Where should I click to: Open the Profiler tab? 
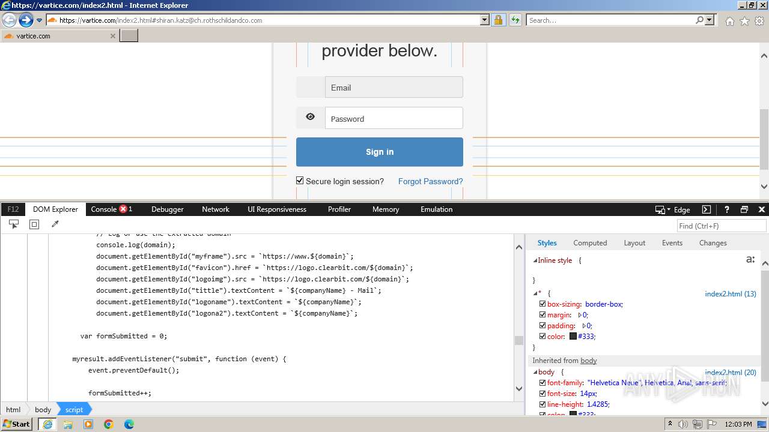(x=339, y=209)
